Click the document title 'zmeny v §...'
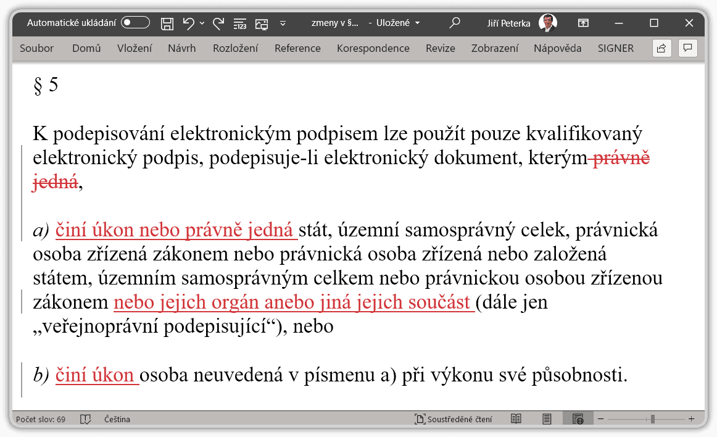 [x=334, y=23]
